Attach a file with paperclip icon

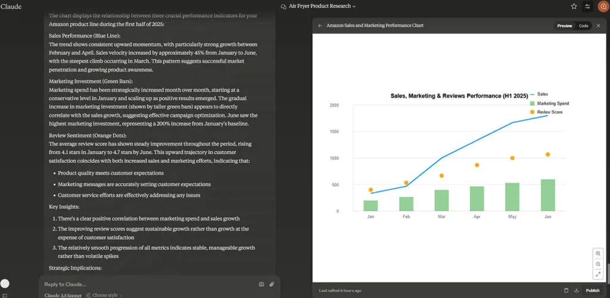click(x=272, y=284)
